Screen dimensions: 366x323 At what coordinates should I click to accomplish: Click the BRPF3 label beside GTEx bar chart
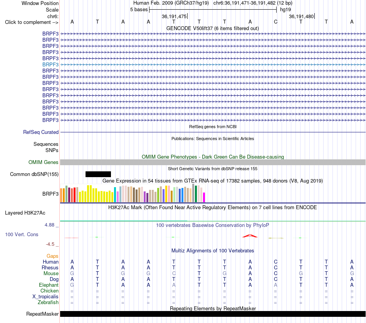pyautogui.click(x=50, y=194)
